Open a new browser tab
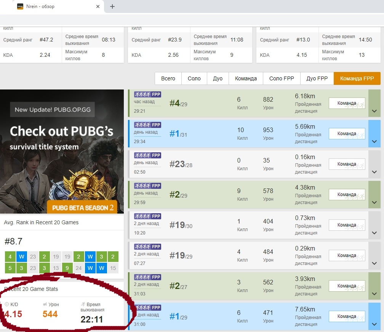 (112, 6)
